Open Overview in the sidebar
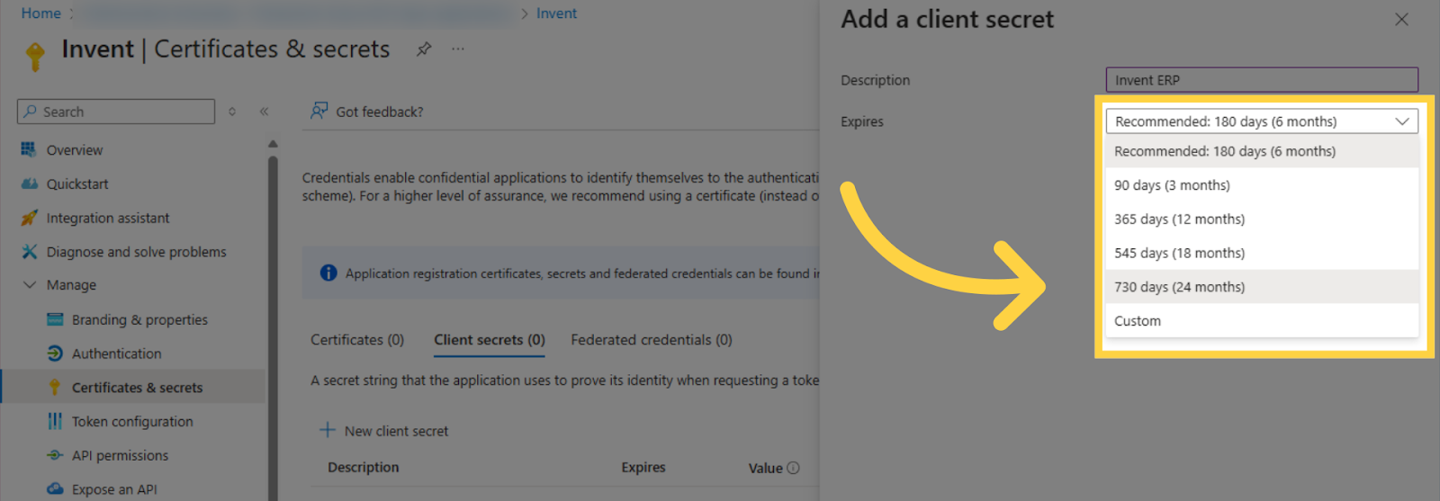The height and width of the screenshot is (501, 1440). (75, 150)
